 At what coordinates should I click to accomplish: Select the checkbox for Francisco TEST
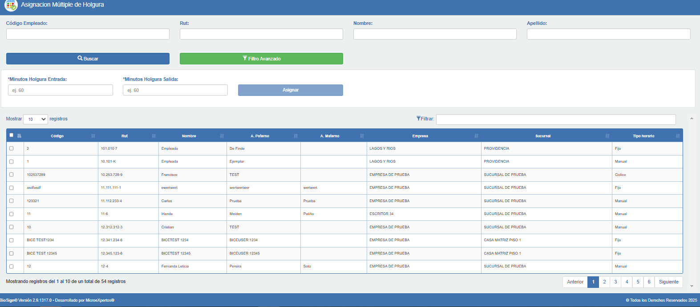[12, 175]
